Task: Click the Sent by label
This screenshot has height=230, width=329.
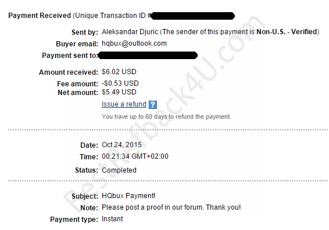Action: 85,32
